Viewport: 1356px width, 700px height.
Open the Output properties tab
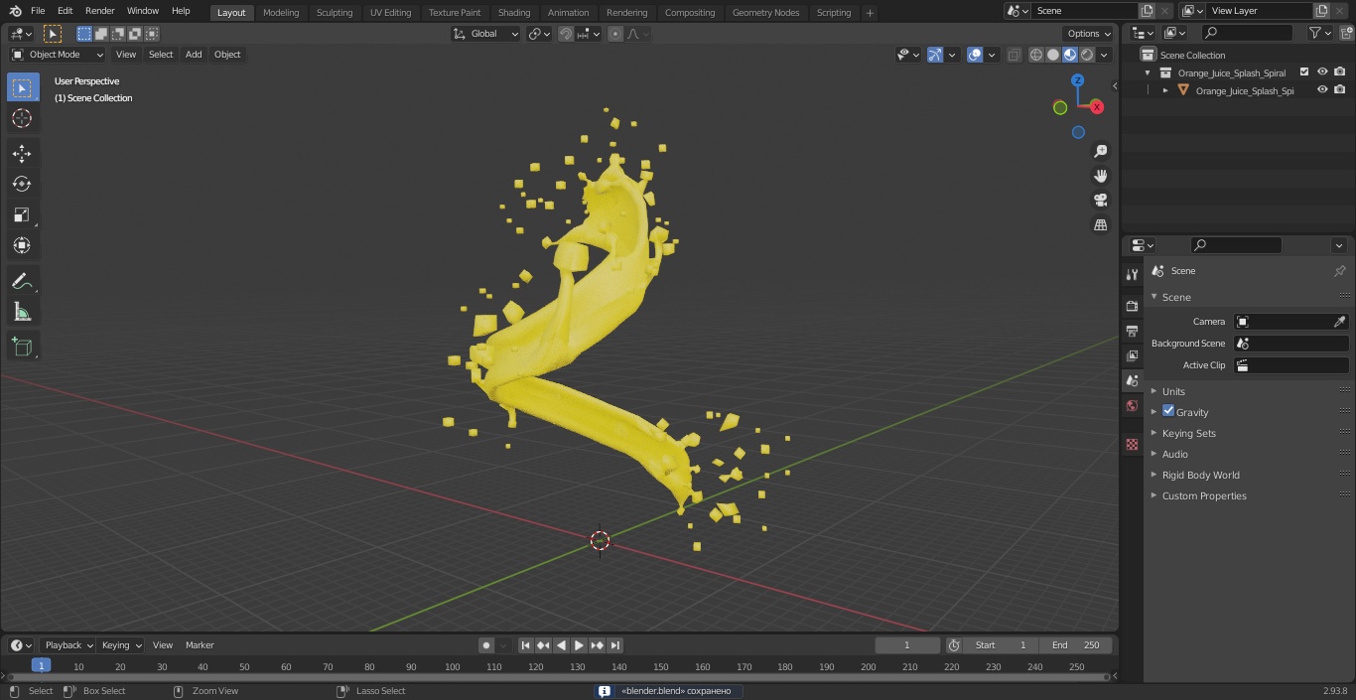tap(1132, 331)
